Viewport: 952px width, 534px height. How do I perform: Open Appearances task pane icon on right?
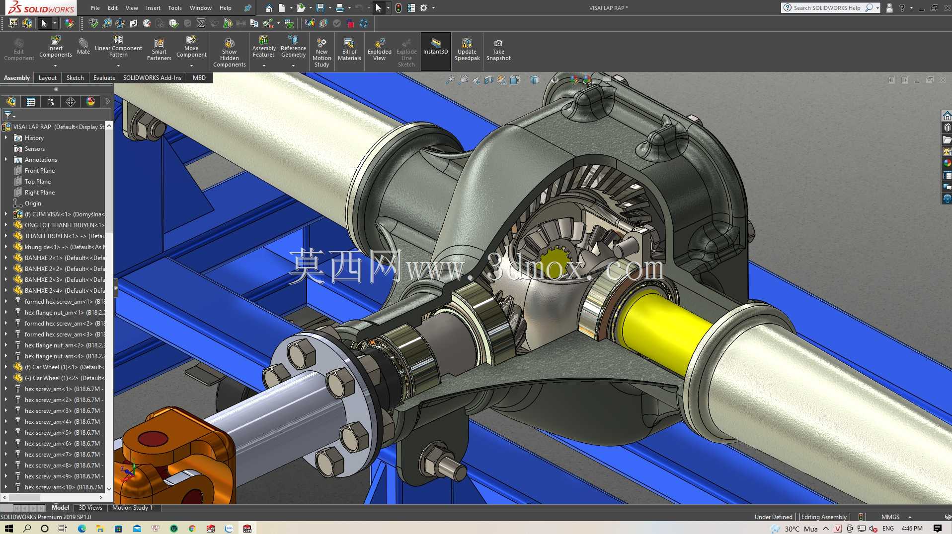pos(947,163)
